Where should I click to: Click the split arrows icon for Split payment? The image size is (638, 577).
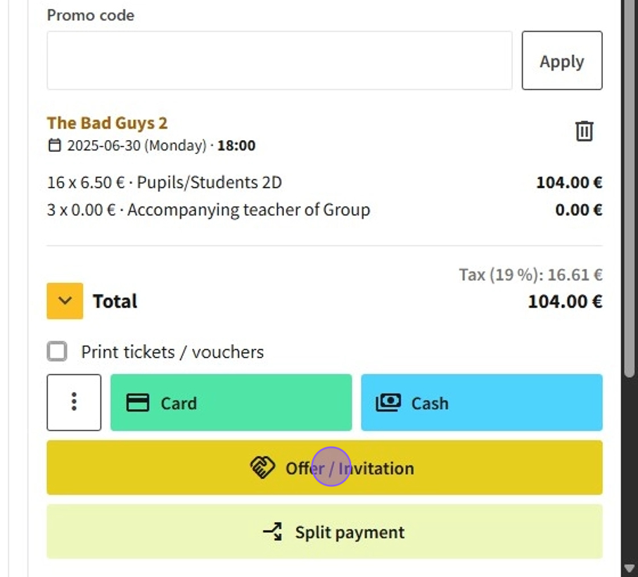click(x=273, y=532)
